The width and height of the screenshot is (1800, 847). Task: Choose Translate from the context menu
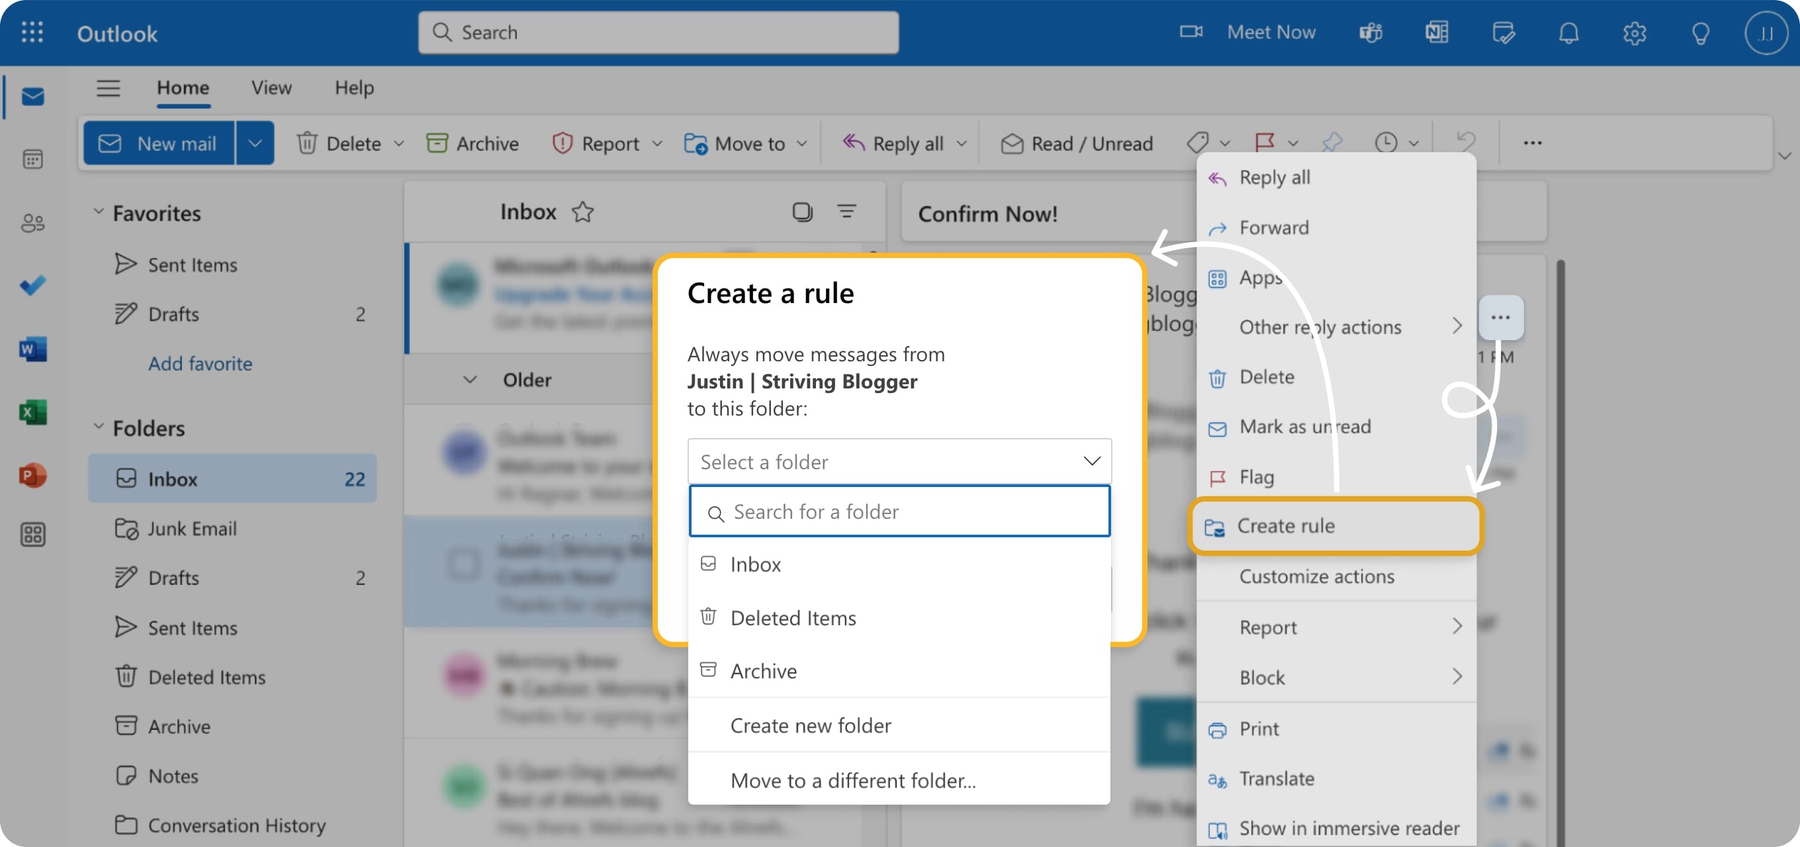tap(1277, 779)
